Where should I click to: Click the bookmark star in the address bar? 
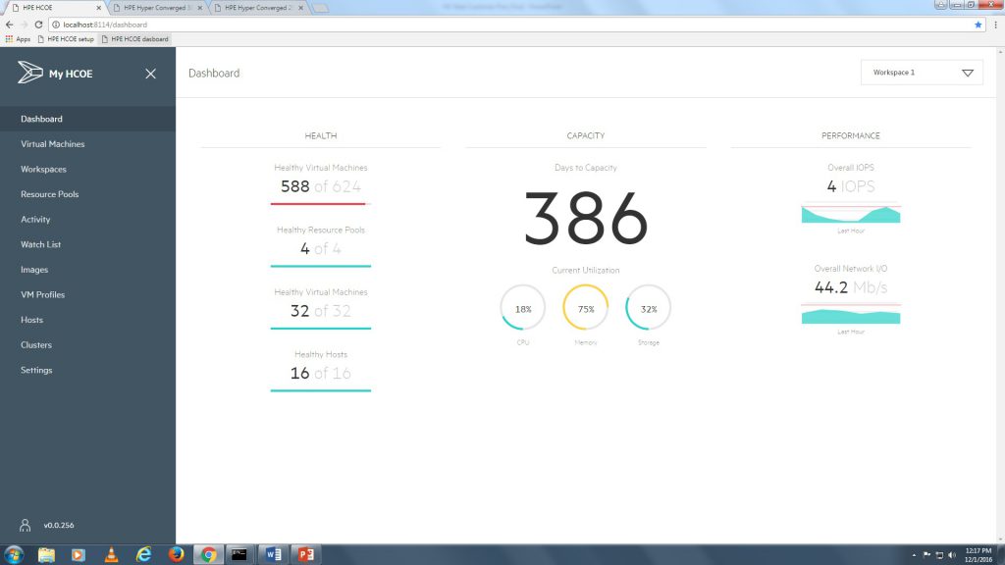979,25
